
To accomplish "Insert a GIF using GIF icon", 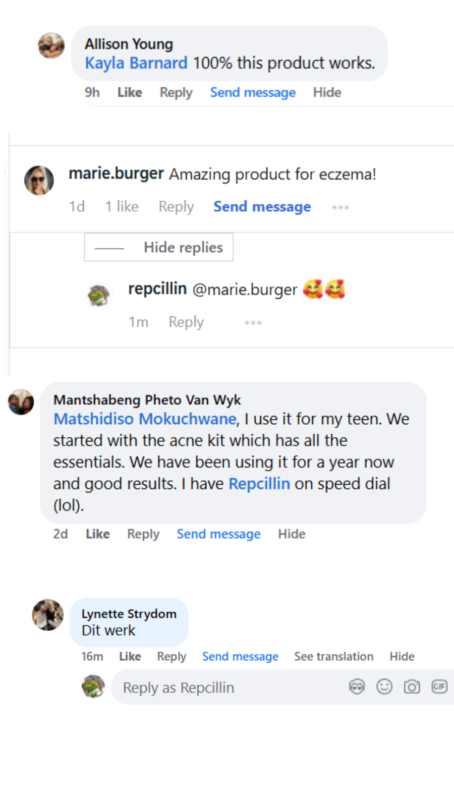I will tap(439, 687).
